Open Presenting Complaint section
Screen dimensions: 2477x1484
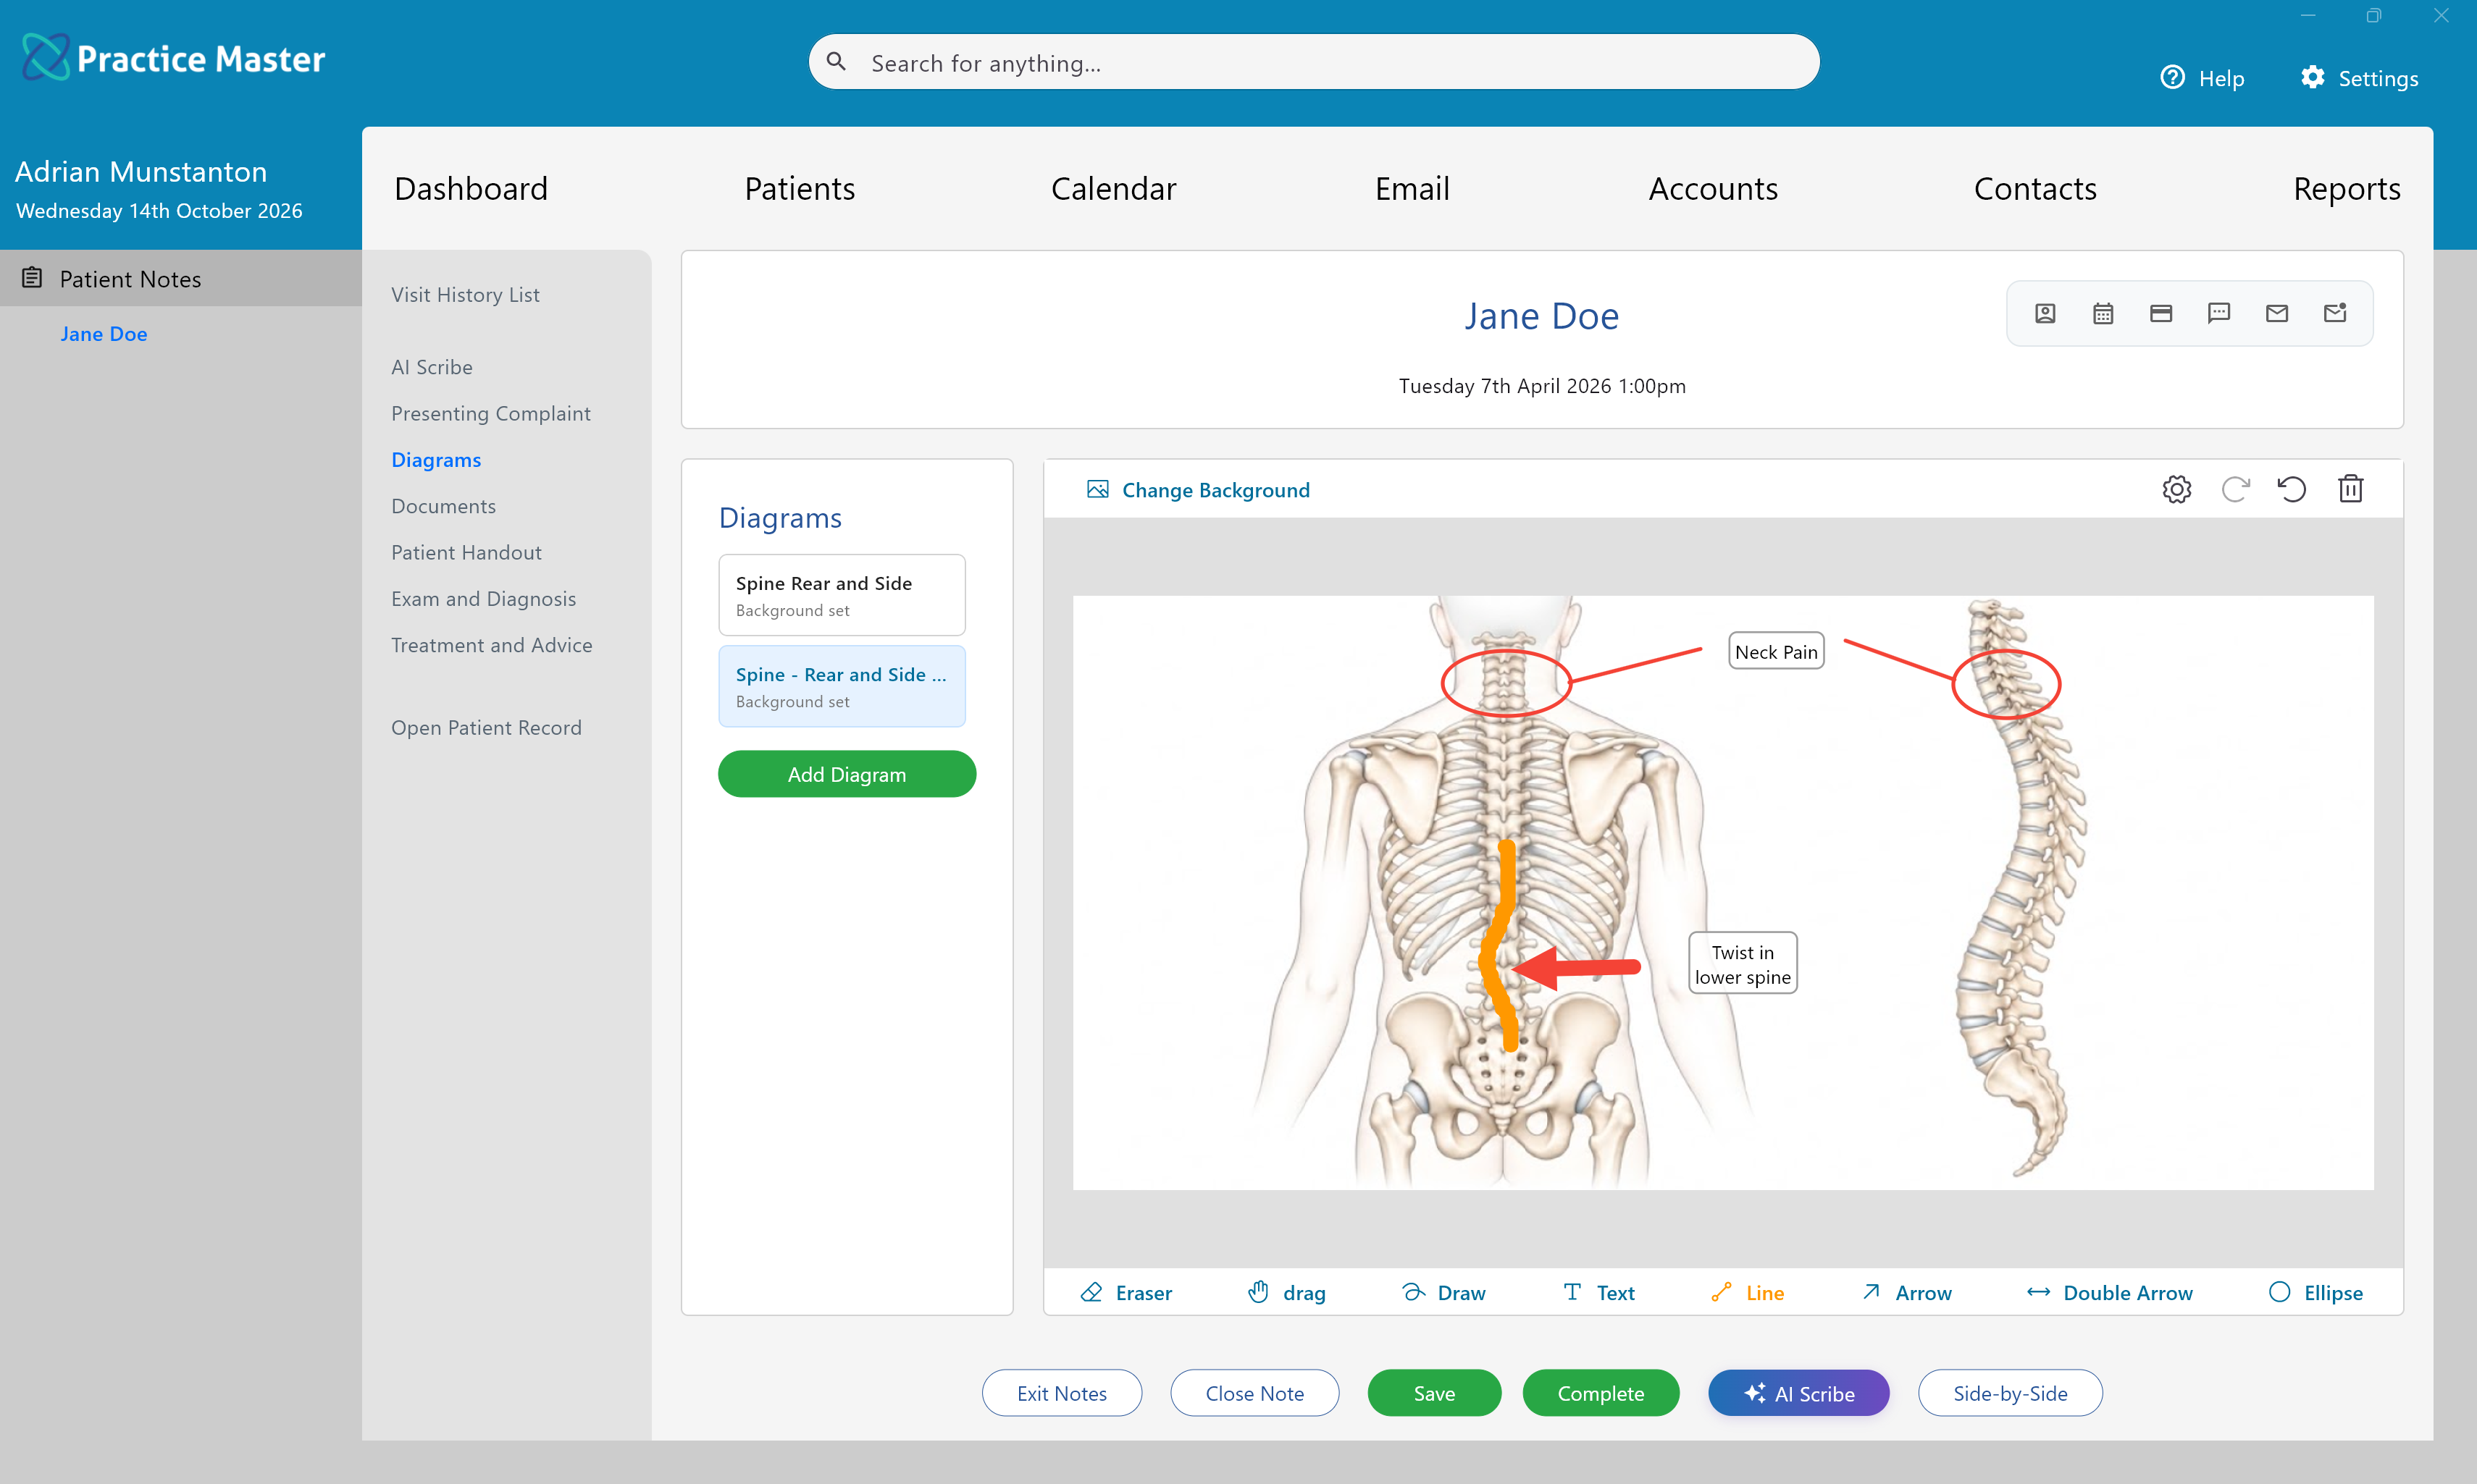coord(490,413)
